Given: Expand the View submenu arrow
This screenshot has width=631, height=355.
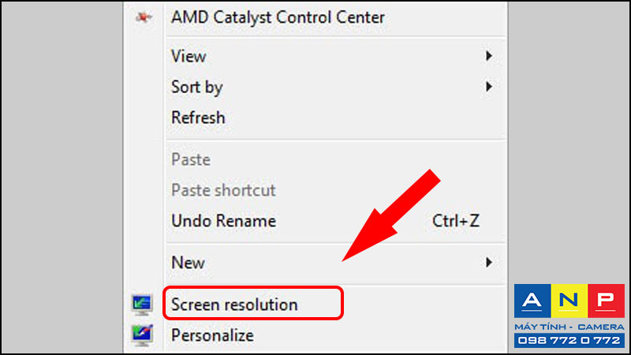Looking at the screenshot, I should 488,56.
